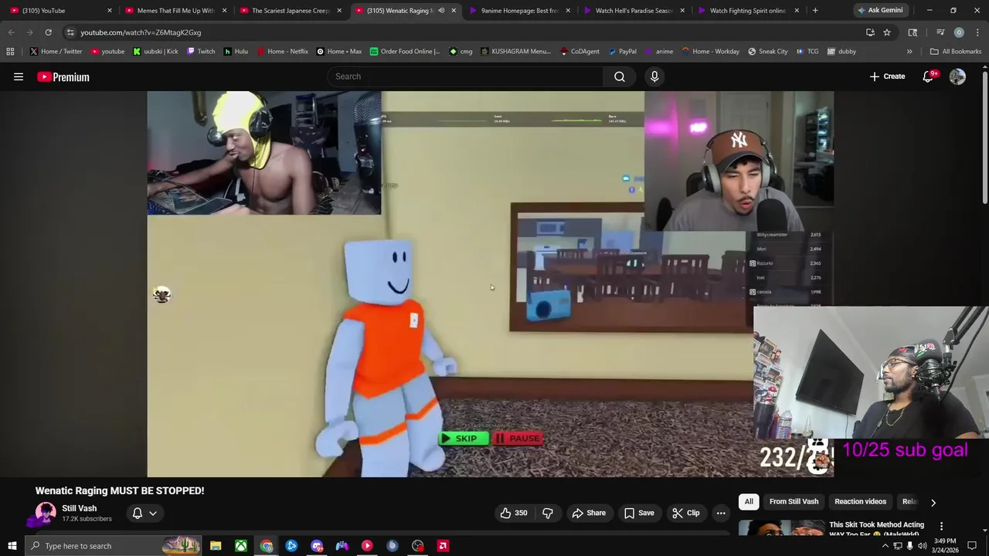This screenshot has width=989, height=556.
Task: Open PayPal bookmark
Action: point(622,52)
